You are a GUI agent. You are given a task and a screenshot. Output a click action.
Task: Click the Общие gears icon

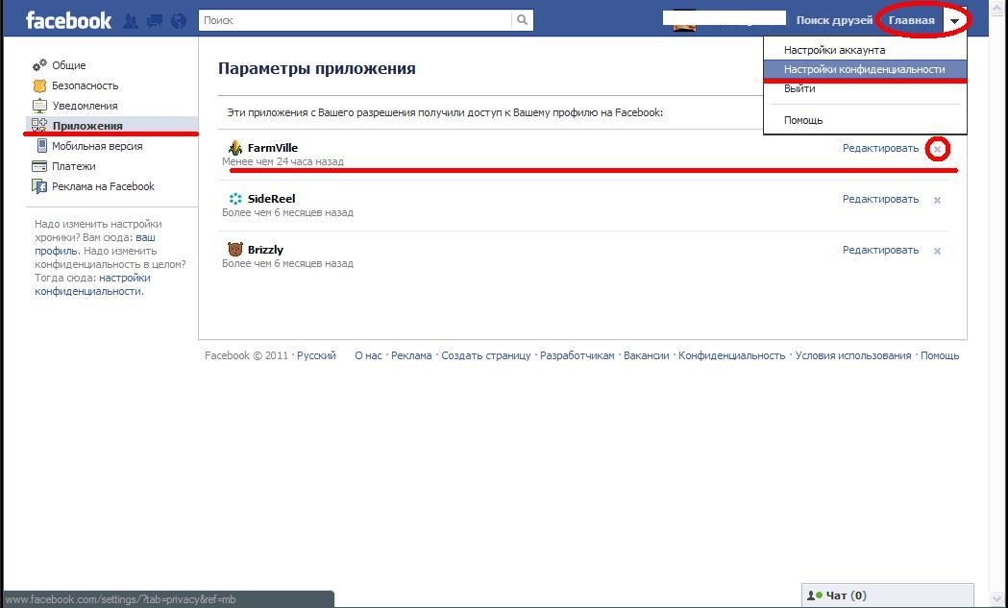pyautogui.click(x=39, y=65)
